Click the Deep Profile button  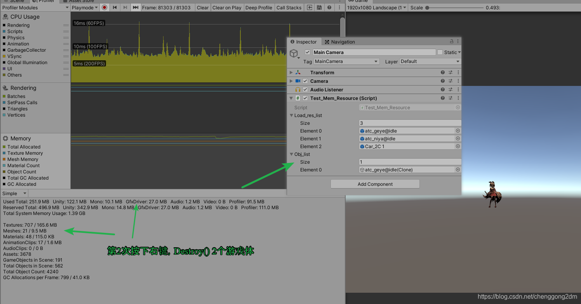coord(259,7)
